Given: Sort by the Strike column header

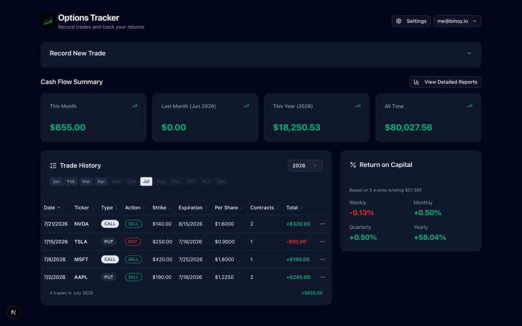Looking at the screenshot, I should (161, 207).
